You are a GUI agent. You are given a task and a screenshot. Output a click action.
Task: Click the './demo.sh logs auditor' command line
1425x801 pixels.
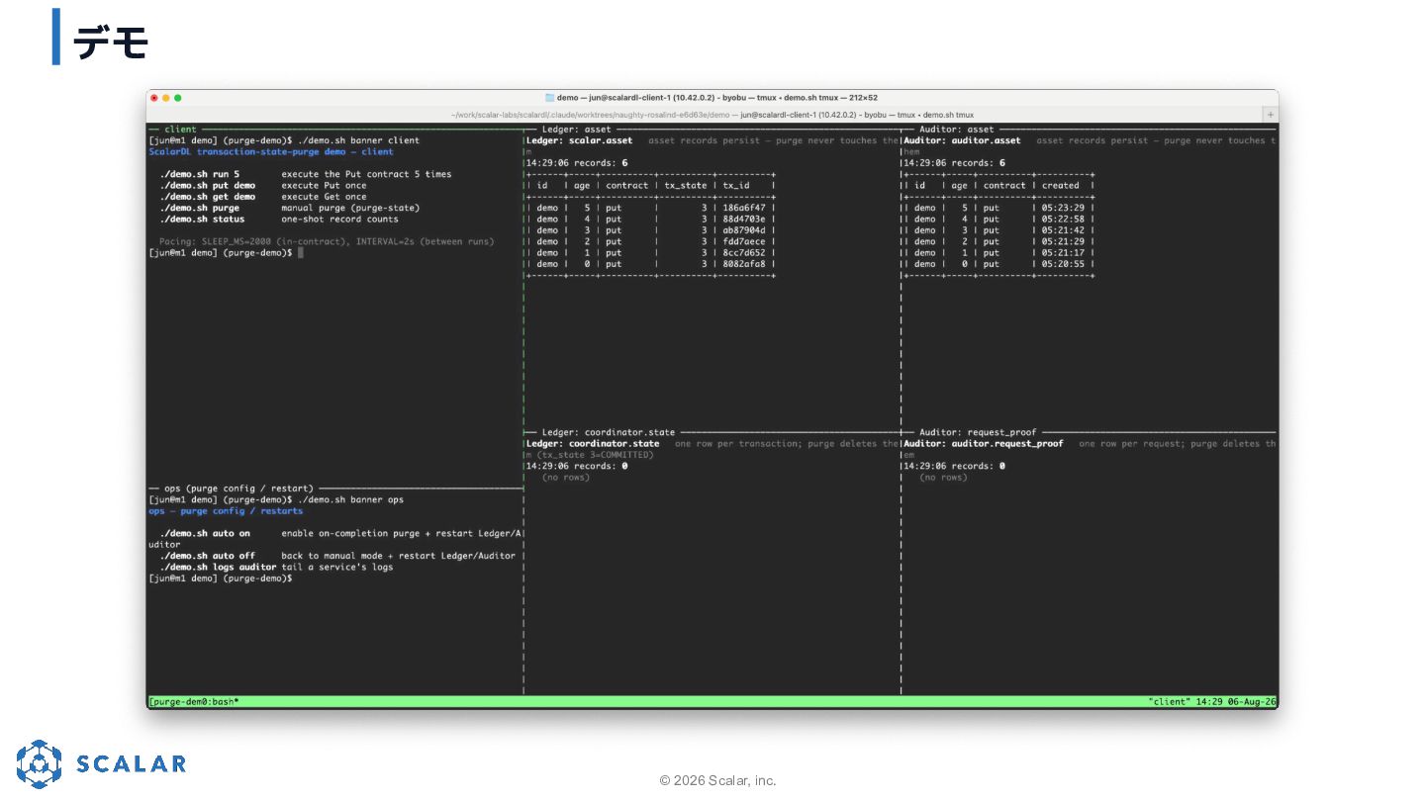[276, 567]
